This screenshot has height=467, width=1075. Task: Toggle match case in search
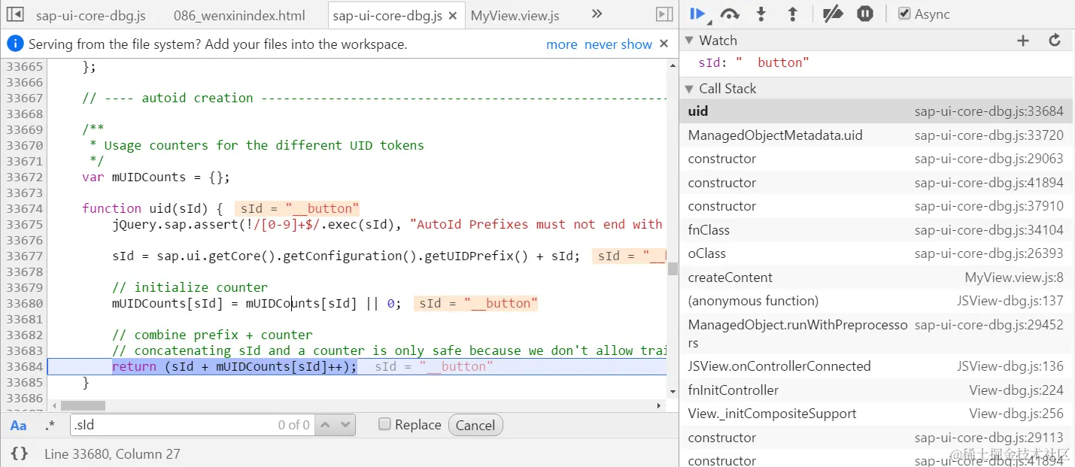pyautogui.click(x=19, y=426)
